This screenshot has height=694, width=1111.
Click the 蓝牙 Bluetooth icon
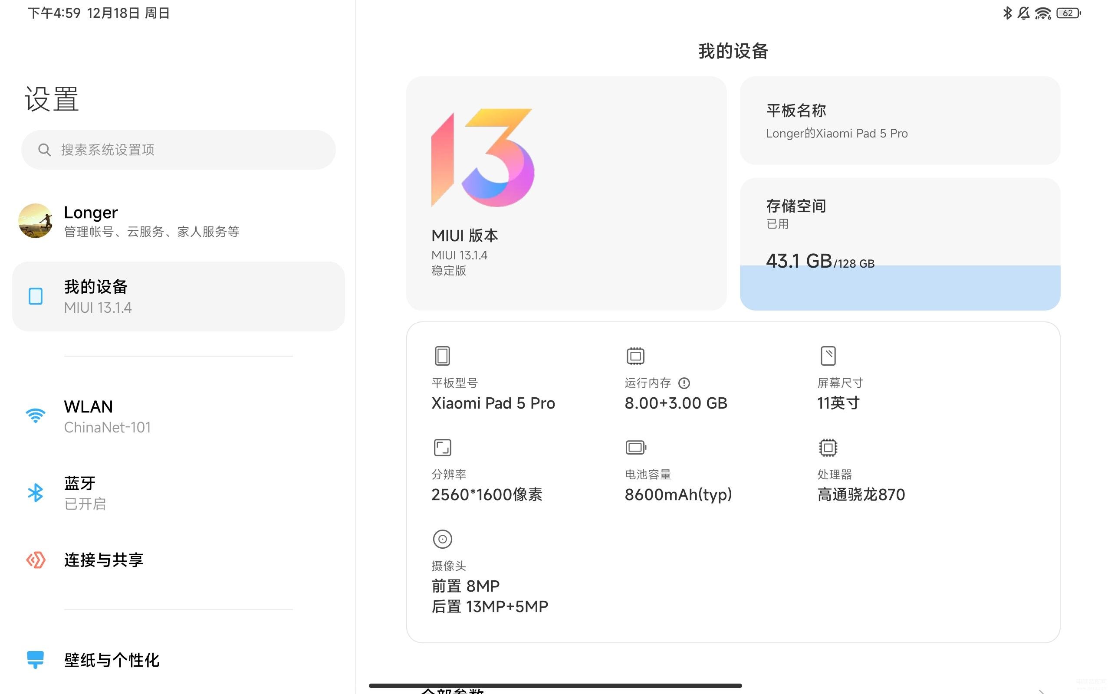pos(35,492)
